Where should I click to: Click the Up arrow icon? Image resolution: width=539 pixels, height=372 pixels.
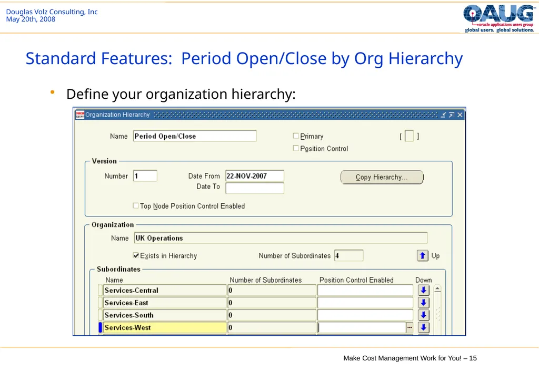click(423, 256)
